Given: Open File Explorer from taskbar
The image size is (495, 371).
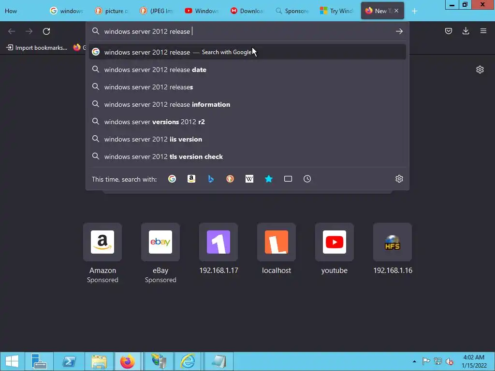Looking at the screenshot, I should [99, 361].
